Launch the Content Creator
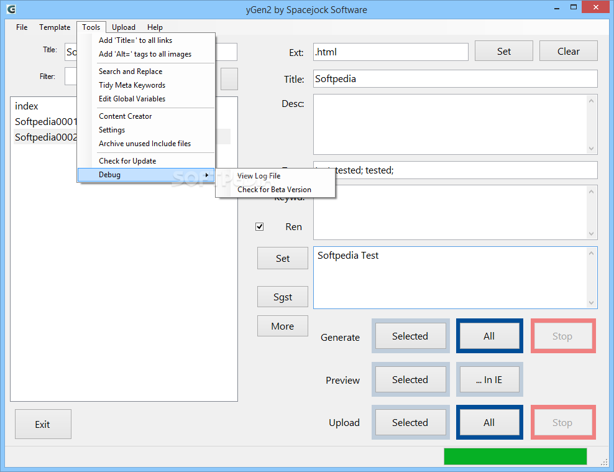 coord(146,116)
